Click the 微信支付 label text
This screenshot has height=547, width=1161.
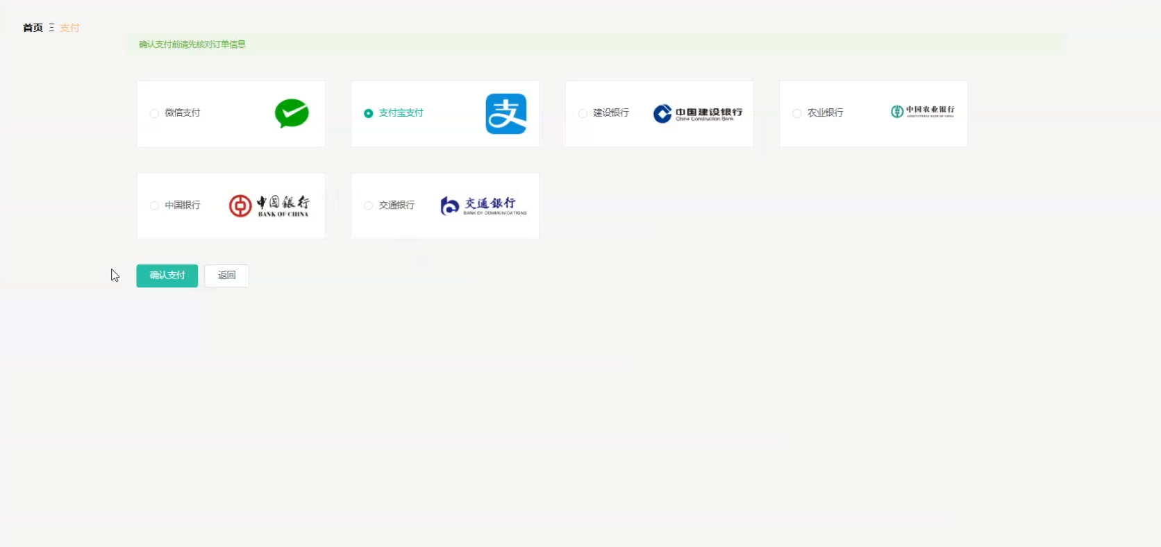tap(183, 113)
